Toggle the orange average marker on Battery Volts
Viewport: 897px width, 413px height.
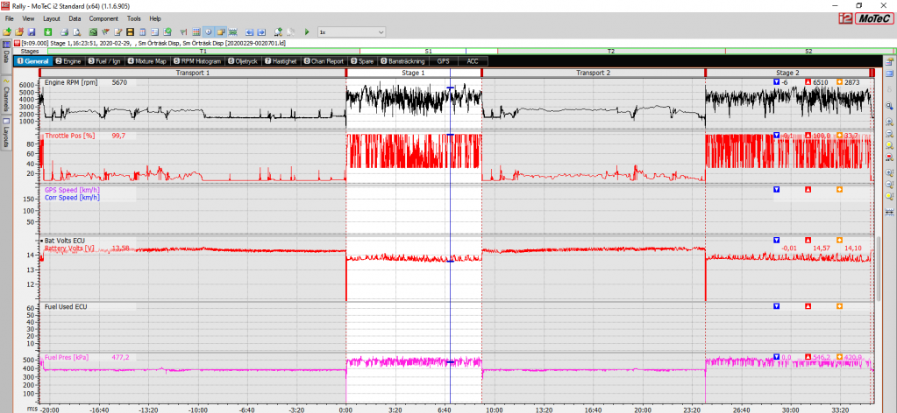(839, 240)
